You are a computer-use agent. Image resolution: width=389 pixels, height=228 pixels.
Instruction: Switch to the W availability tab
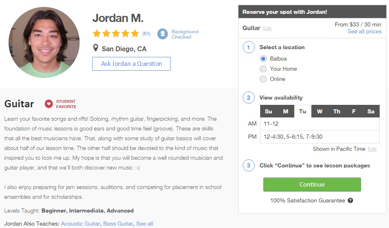click(320, 111)
